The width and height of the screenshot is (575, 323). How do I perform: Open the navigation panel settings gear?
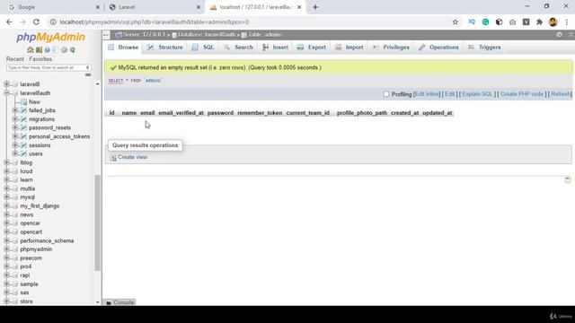pos(64,50)
